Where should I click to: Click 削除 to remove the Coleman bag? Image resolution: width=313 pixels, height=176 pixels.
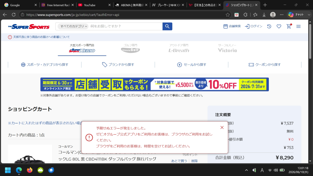(195, 161)
